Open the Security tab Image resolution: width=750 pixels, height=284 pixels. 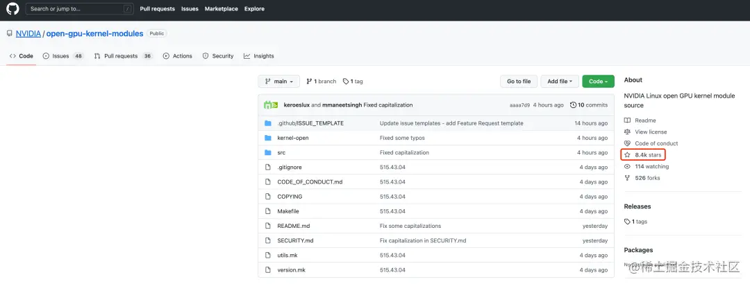pos(218,56)
